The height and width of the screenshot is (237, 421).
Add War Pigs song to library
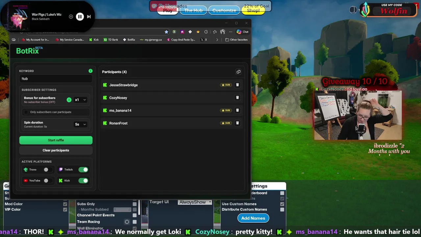pyautogui.click(x=71, y=16)
